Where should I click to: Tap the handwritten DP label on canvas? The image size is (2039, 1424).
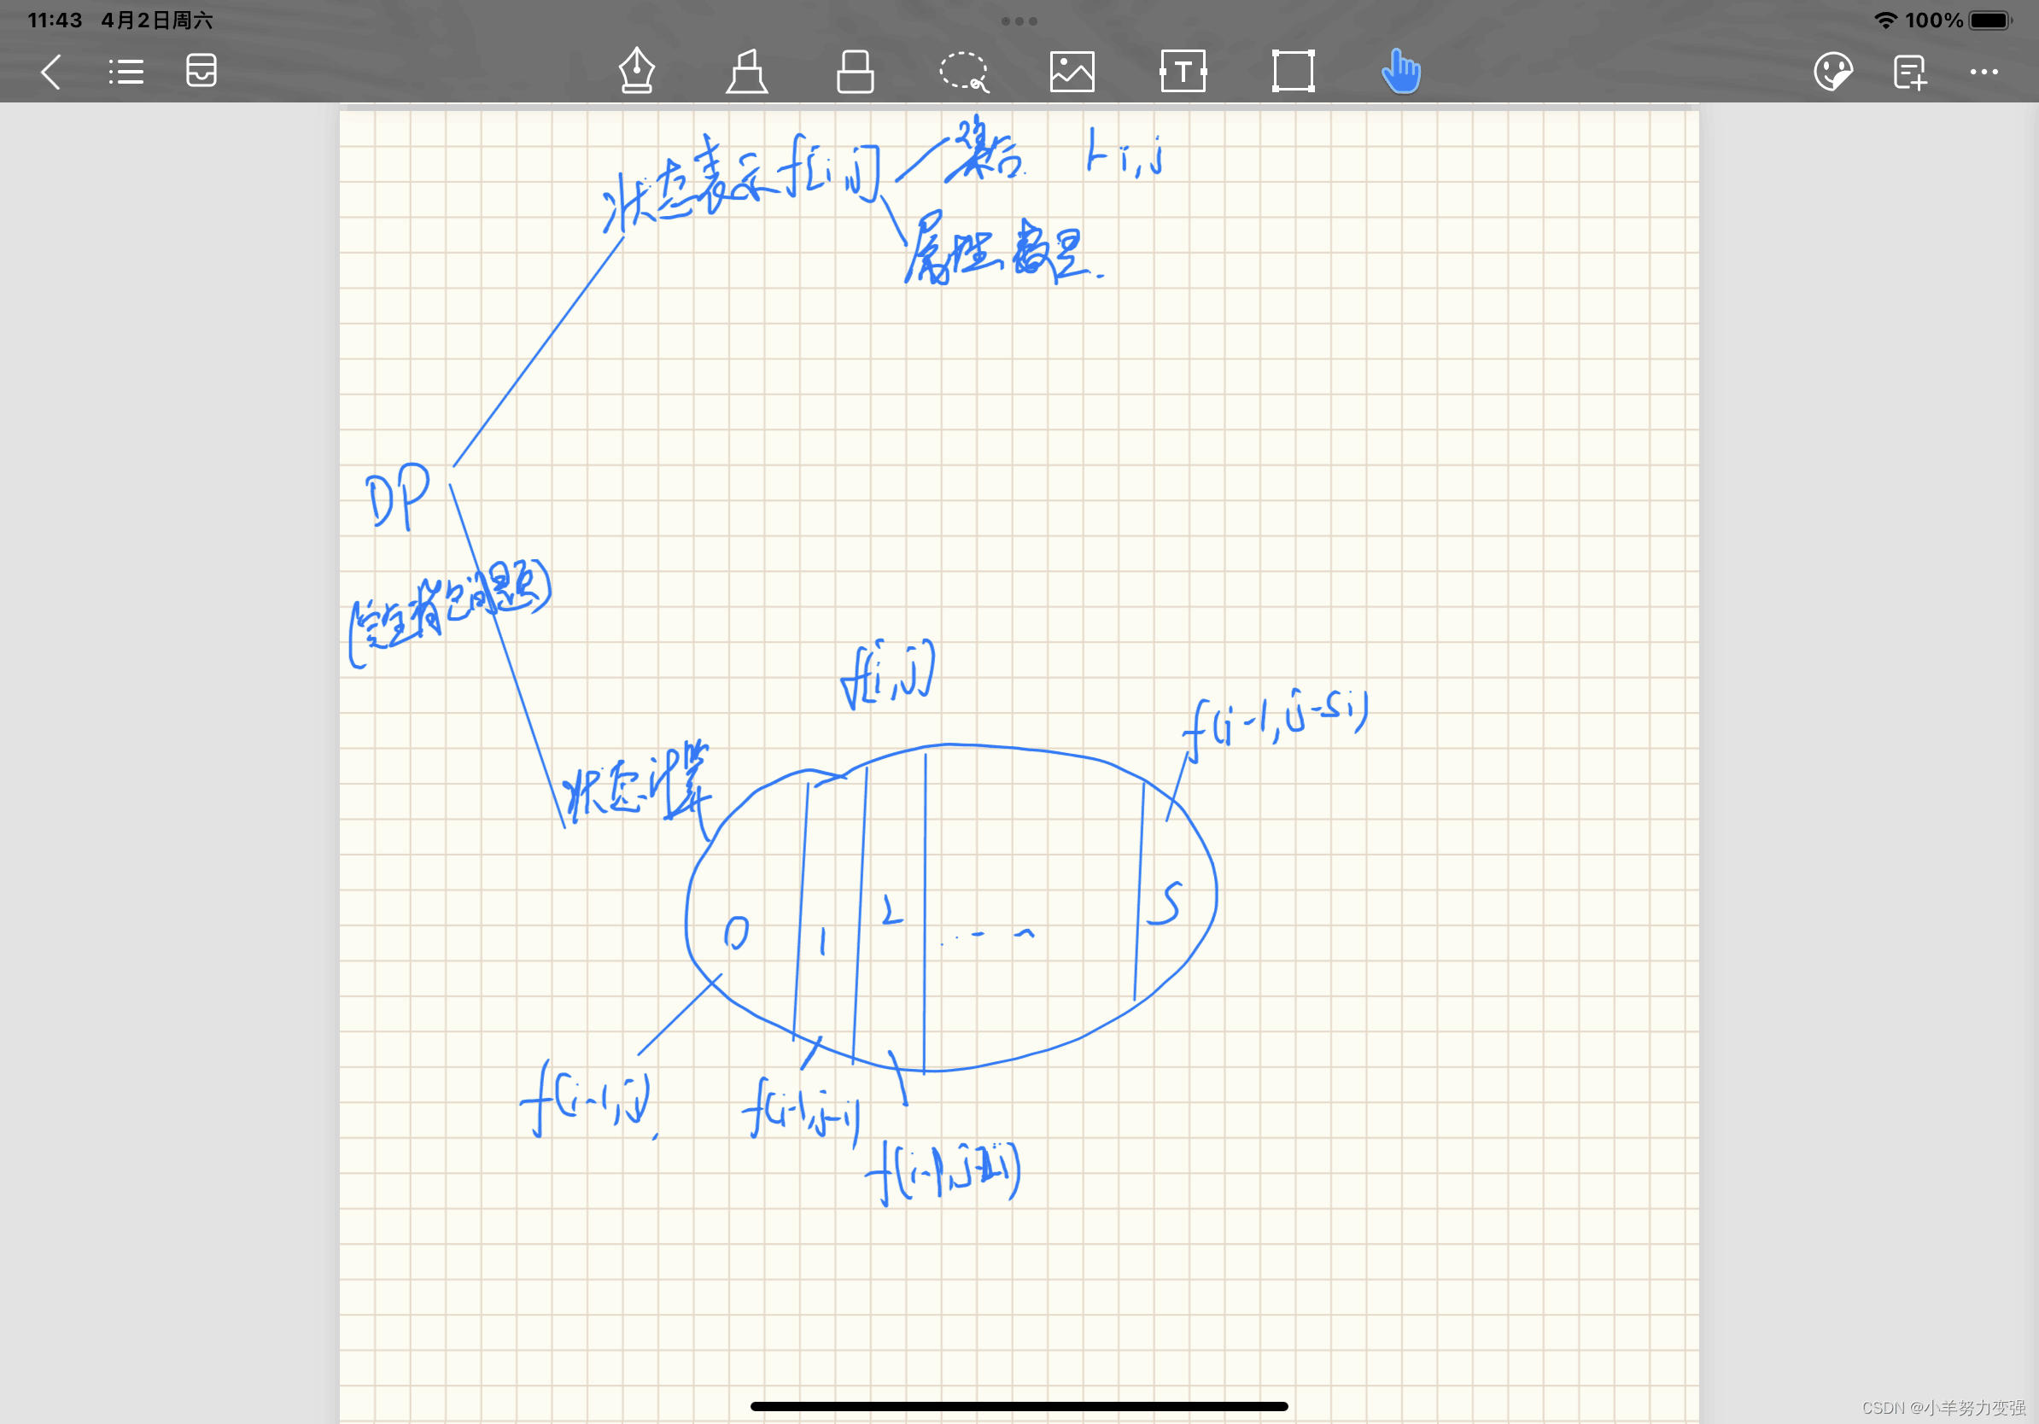(398, 497)
